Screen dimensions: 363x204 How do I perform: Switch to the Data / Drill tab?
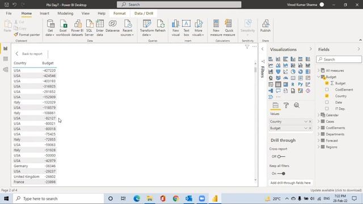[x=143, y=14]
